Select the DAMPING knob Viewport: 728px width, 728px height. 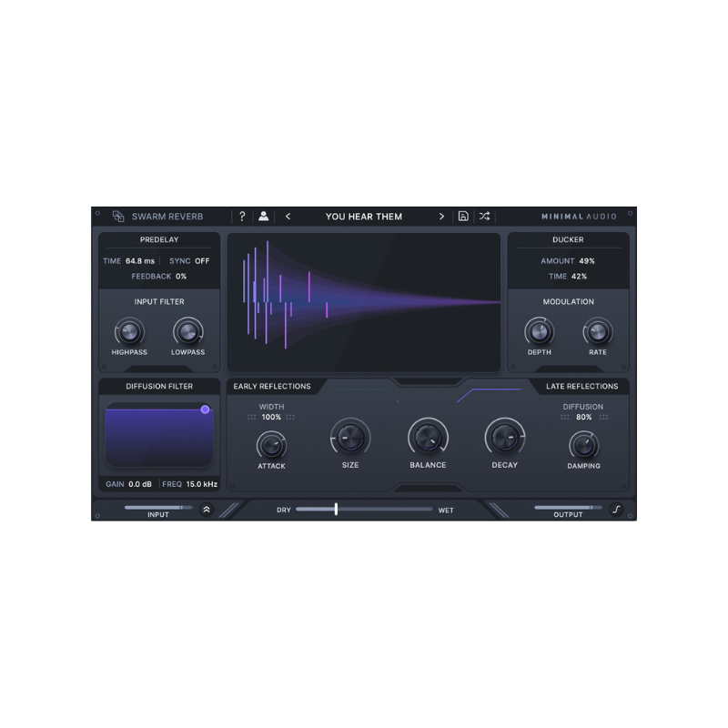[583, 446]
